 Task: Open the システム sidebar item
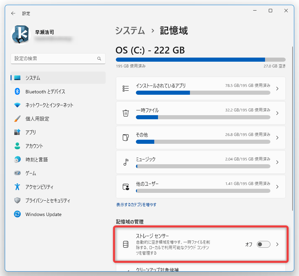pos(58,78)
